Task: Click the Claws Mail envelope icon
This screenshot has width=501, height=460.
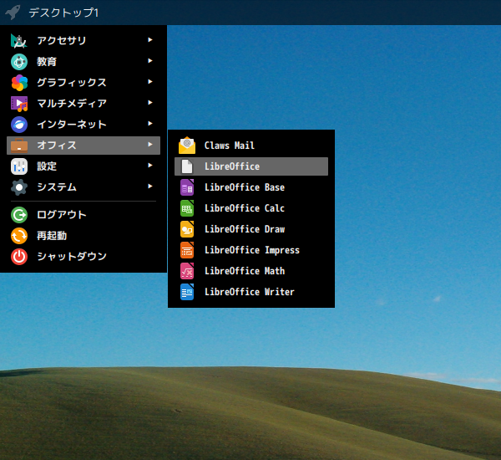Action: [187, 146]
